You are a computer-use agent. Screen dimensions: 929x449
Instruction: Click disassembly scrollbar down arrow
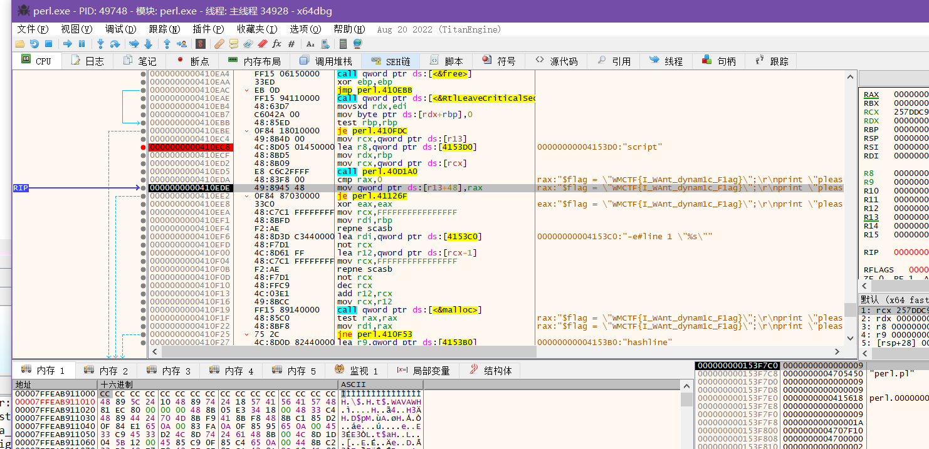pos(851,338)
